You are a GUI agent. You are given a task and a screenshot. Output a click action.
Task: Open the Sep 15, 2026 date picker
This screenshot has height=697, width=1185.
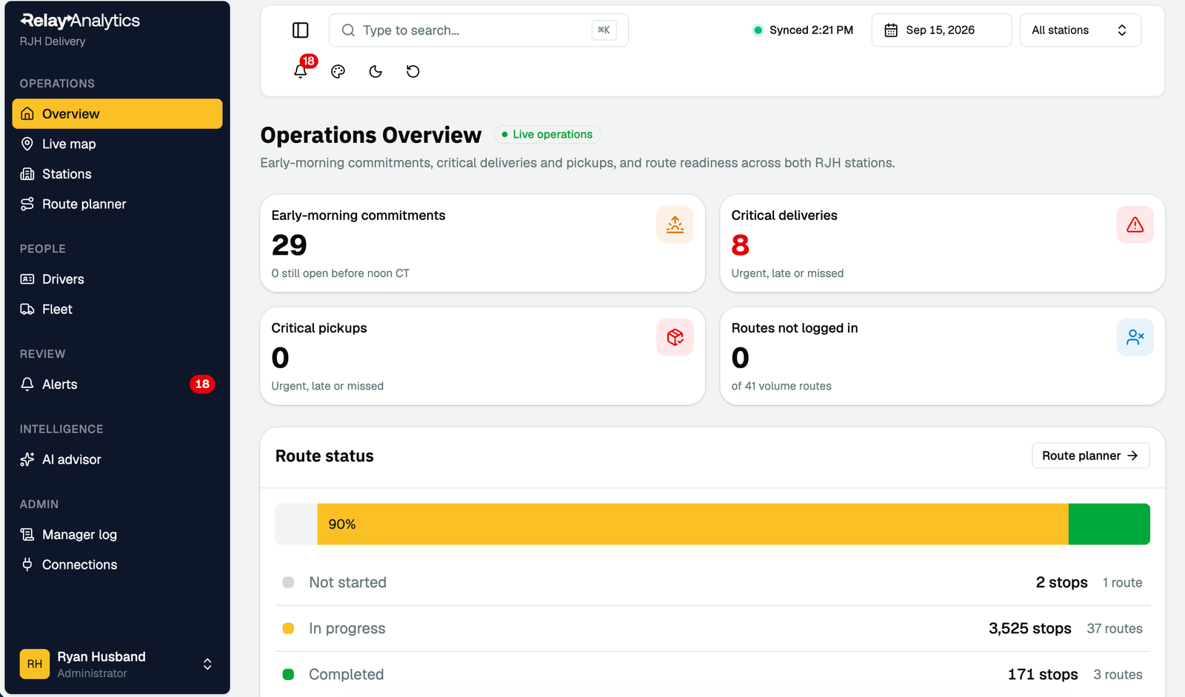[x=941, y=30]
